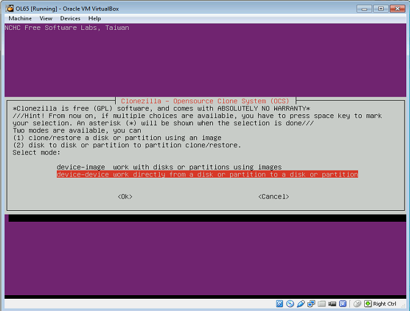Click the video capture status icon
Viewport: 410px width, 311px height.
[x=332, y=304]
